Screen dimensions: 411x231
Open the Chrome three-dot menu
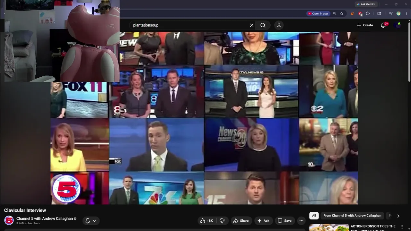(x=407, y=13)
